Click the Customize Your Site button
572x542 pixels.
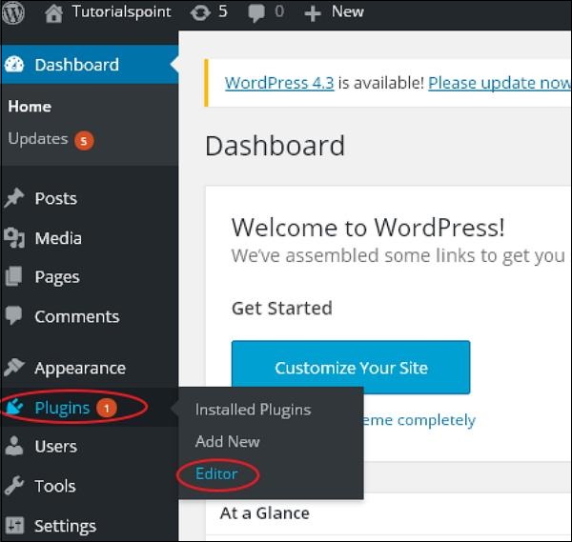coord(351,368)
